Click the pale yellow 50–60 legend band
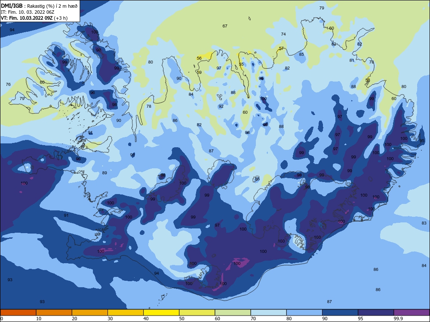The height and width of the screenshot is (322, 430). coord(197,313)
